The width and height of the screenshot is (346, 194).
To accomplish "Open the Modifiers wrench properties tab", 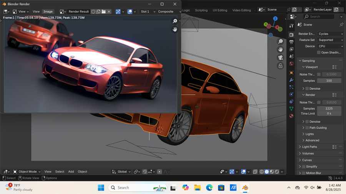I will click(291, 80).
